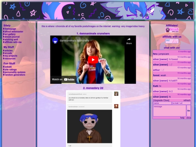Image resolution: width=196 pixels, height=147 pixels.
Task: Click the Share arrow on the video
Action: click(129, 41)
